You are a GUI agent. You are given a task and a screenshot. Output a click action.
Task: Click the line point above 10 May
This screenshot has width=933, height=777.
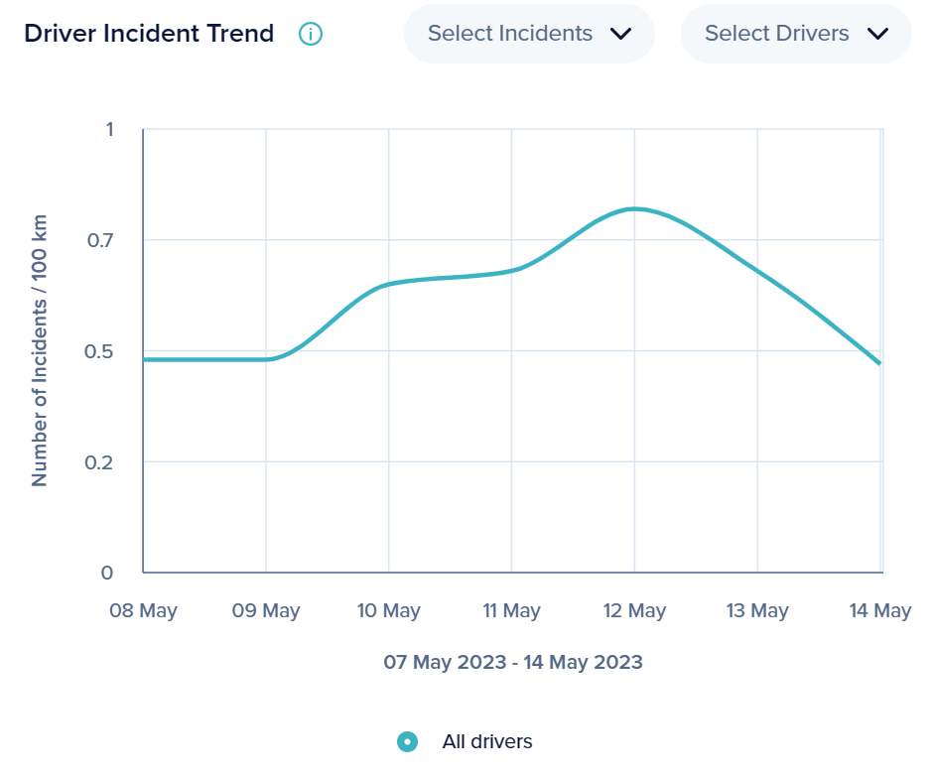pyautogui.click(x=388, y=285)
